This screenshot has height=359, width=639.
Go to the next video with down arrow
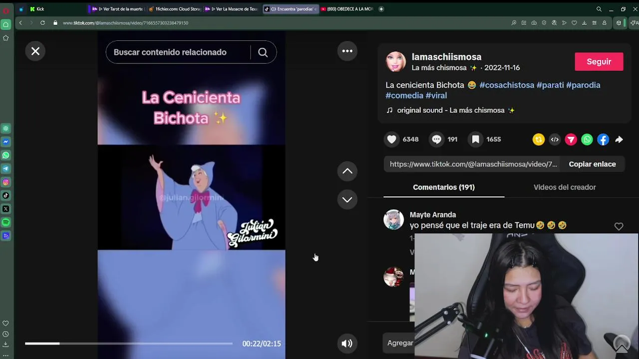click(347, 199)
